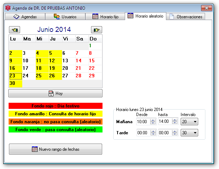Open the Agendas tab
The image size is (219, 169).
pyautogui.click(x=25, y=16)
